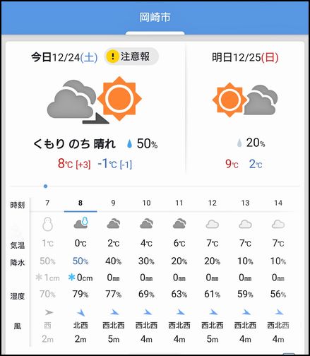Tap the cloud with snowman icon at 8
The height and width of the screenshot is (356, 310).
tap(81, 223)
